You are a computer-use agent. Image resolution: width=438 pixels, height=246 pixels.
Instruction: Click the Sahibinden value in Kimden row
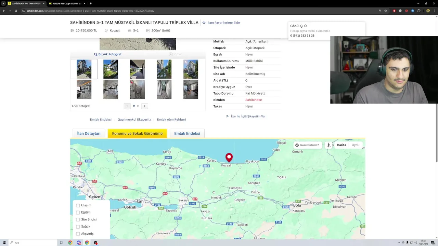tap(254, 100)
